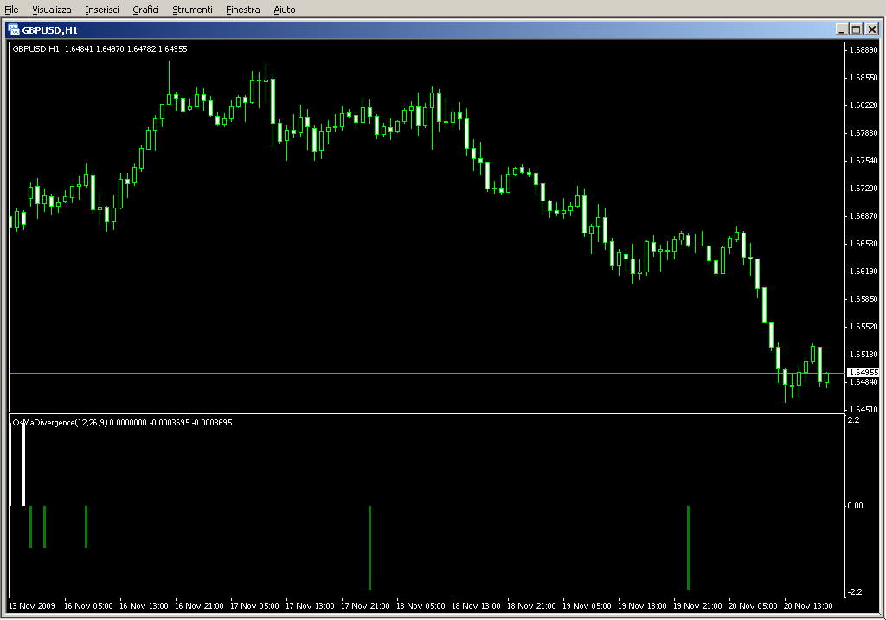Select the OsMaDivergence(12,26,9) indicator label

tap(55, 422)
